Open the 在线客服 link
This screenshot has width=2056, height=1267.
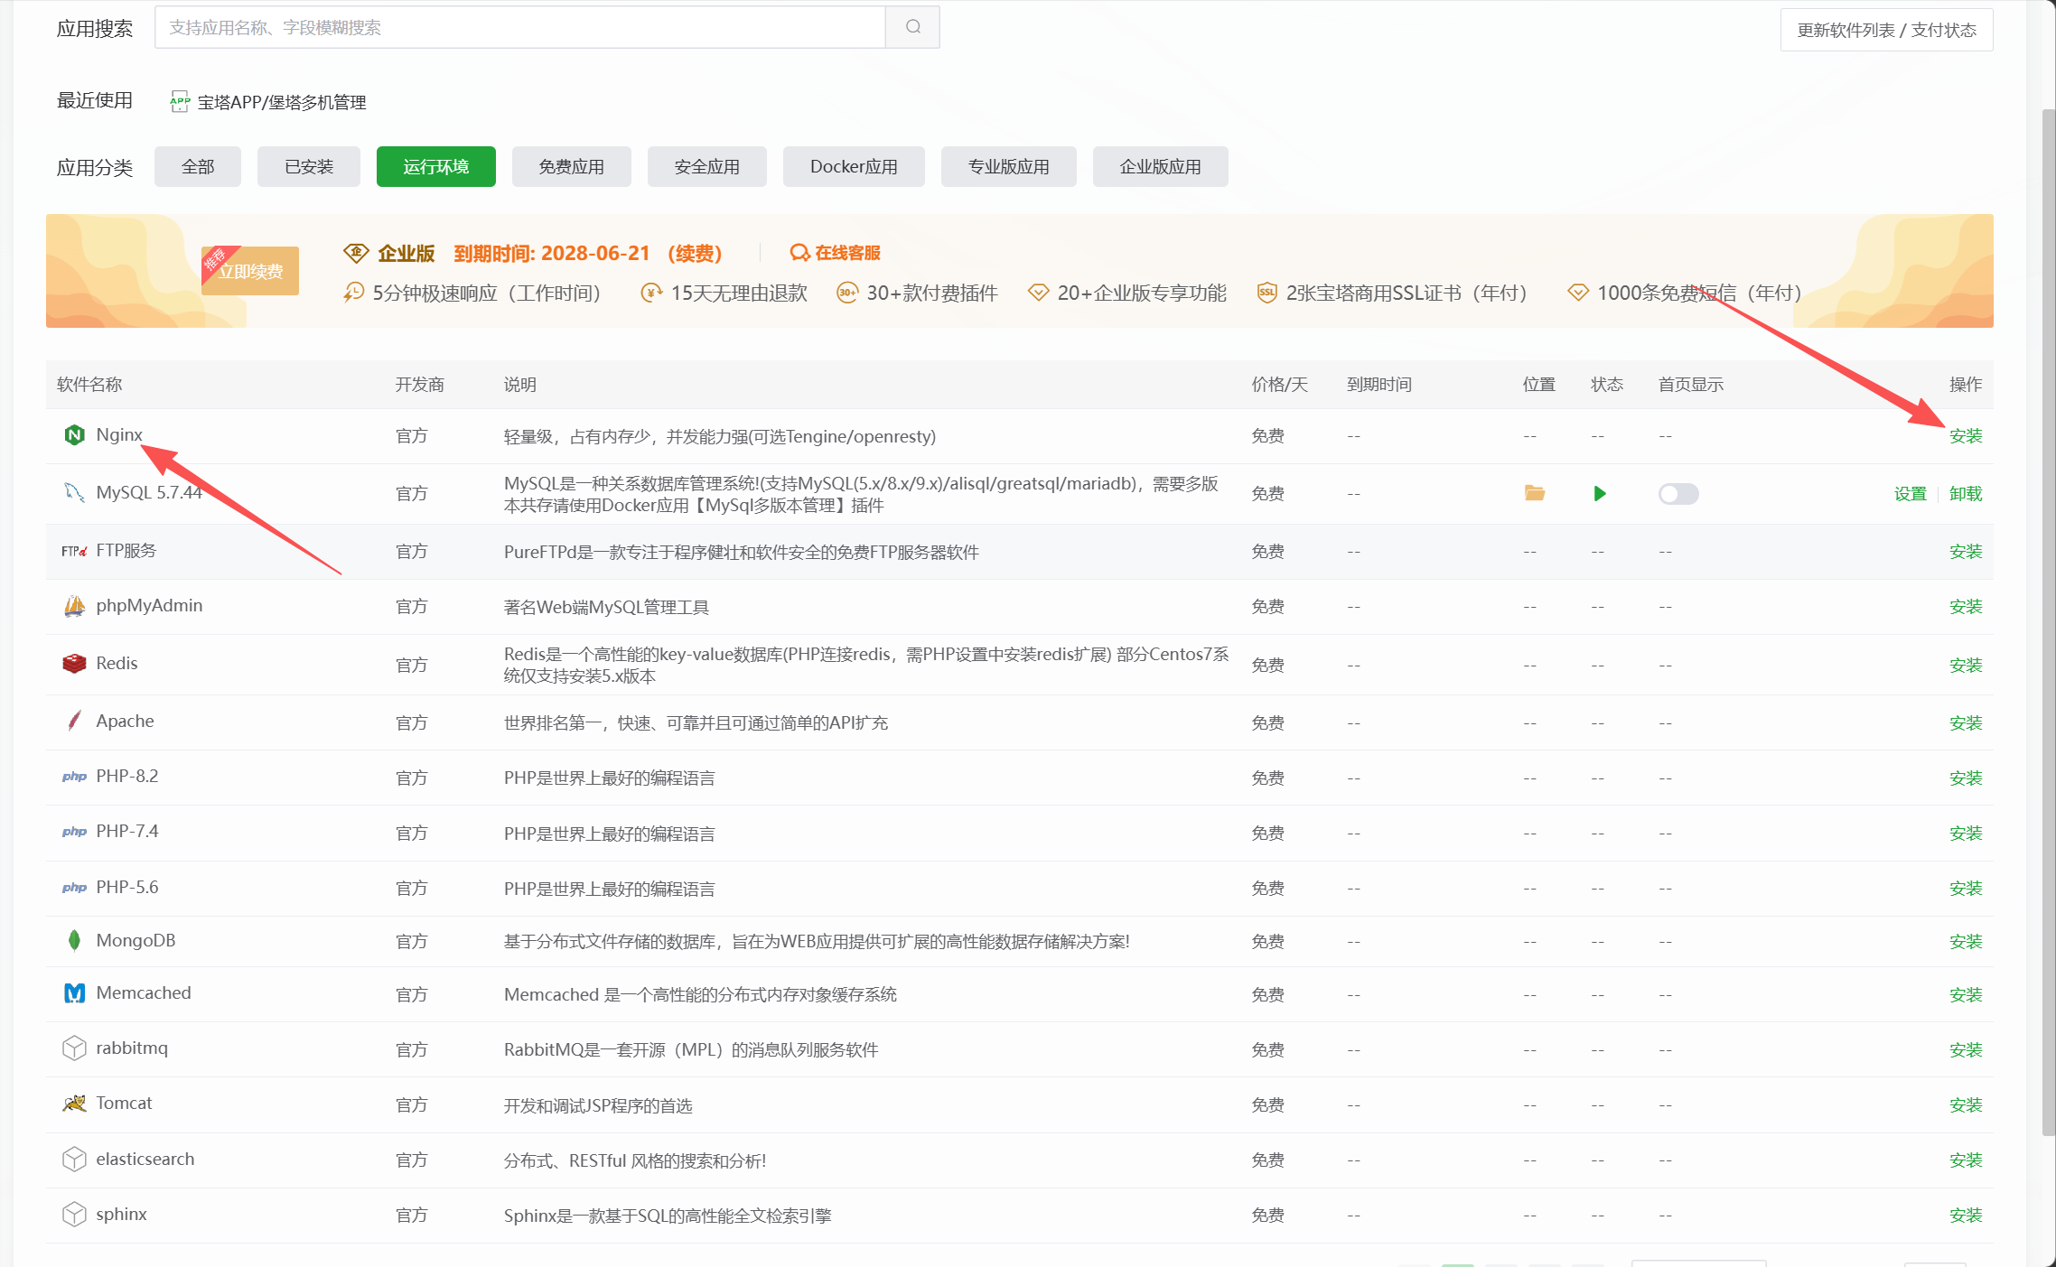(x=847, y=253)
